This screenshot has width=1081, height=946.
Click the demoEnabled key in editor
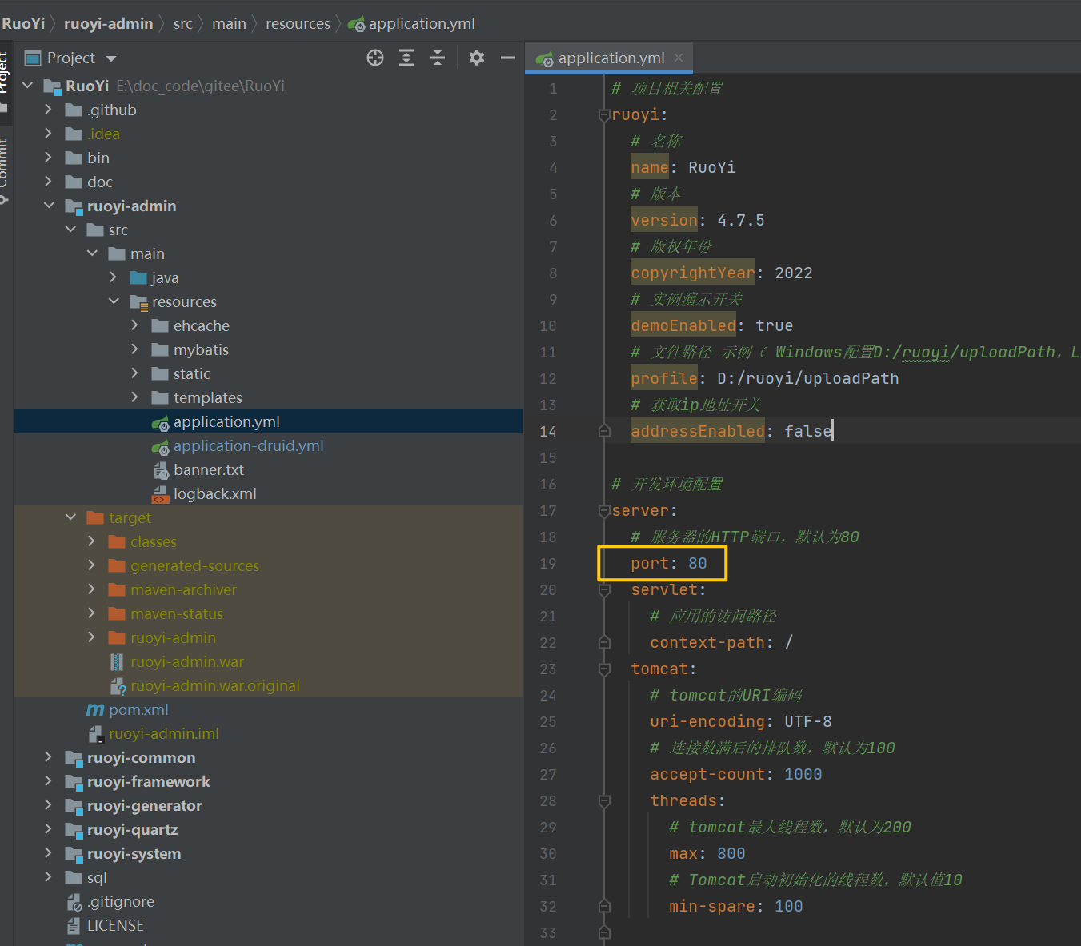point(683,325)
